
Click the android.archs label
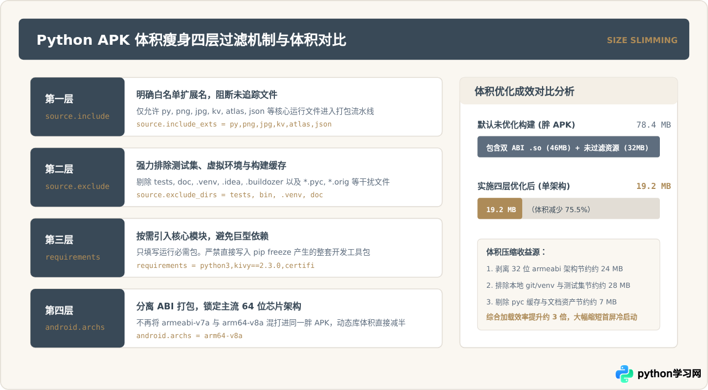tap(75, 327)
